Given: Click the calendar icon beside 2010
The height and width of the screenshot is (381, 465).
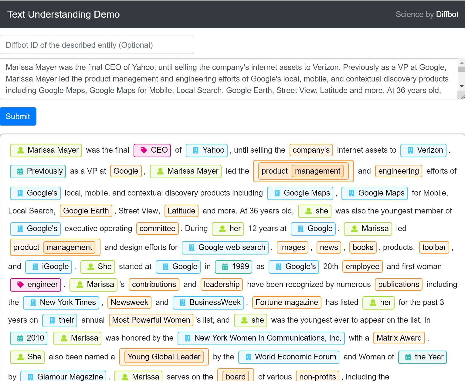Looking at the screenshot, I should click(20, 338).
